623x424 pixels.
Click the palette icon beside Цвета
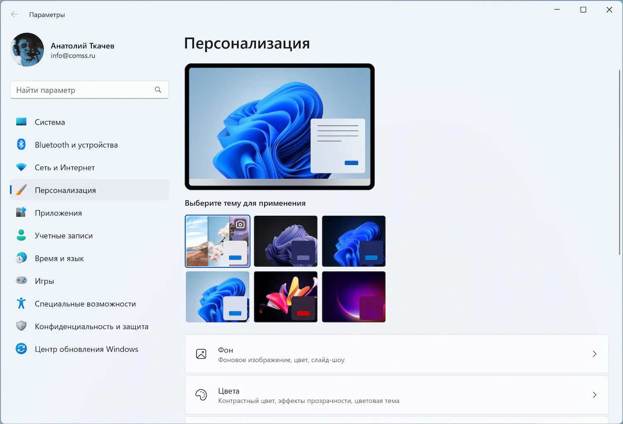(201, 395)
